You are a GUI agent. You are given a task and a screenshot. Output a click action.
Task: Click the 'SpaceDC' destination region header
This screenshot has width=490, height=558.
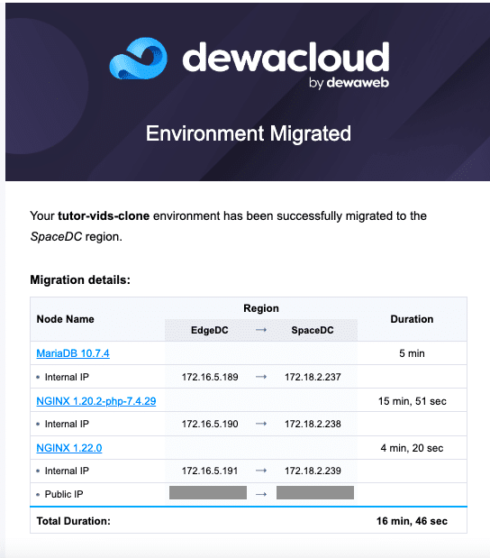[313, 330]
